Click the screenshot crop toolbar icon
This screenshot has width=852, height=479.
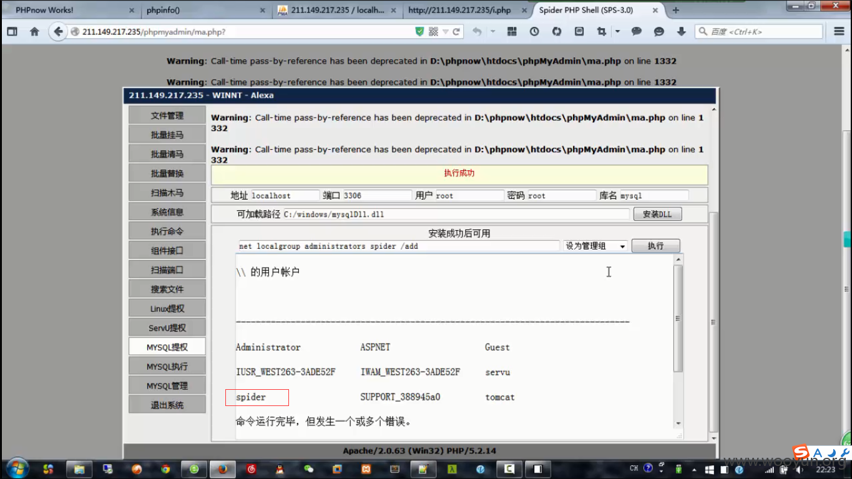click(602, 31)
